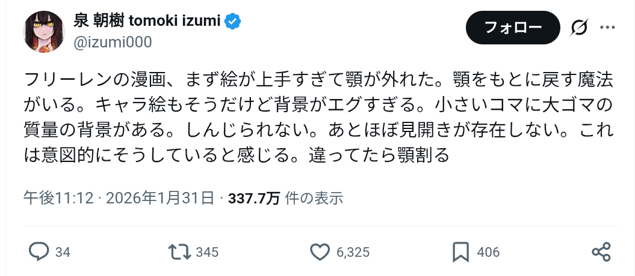This screenshot has height=276, width=635.
Task: Click the like count 6,325
Action: coord(353,253)
